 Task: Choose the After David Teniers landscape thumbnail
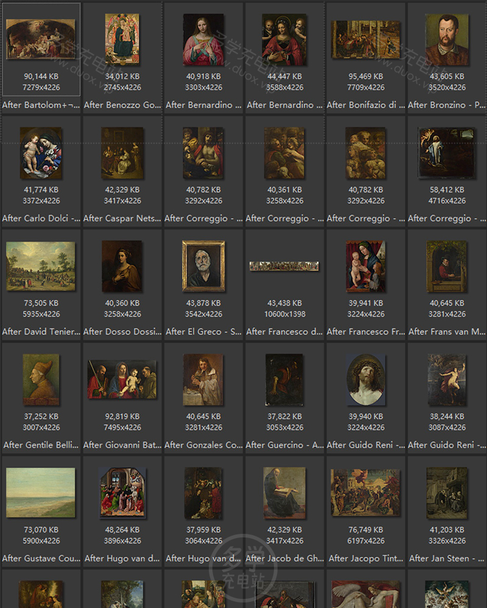(41, 266)
